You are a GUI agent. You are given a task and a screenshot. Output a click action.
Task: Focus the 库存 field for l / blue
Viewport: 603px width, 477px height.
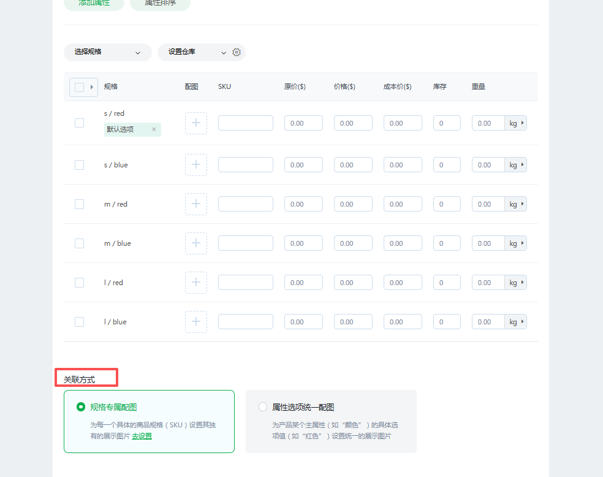click(x=447, y=322)
